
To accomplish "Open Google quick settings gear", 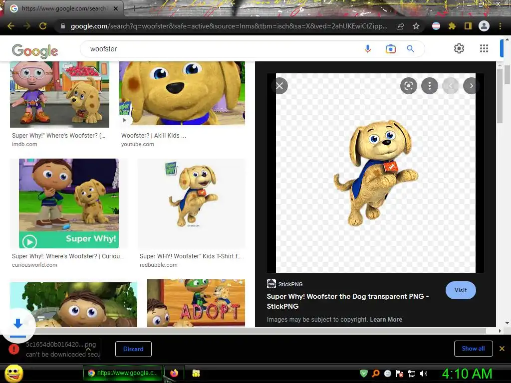I will point(459,48).
